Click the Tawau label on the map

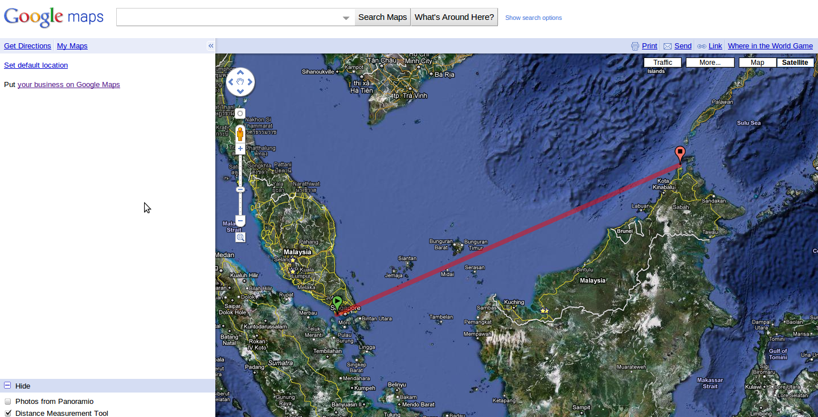click(710, 232)
